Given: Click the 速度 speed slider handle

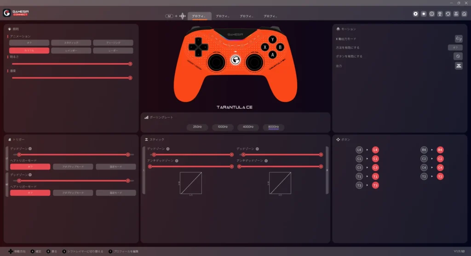Looking at the screenshot, I should click(x=130, y=78).
